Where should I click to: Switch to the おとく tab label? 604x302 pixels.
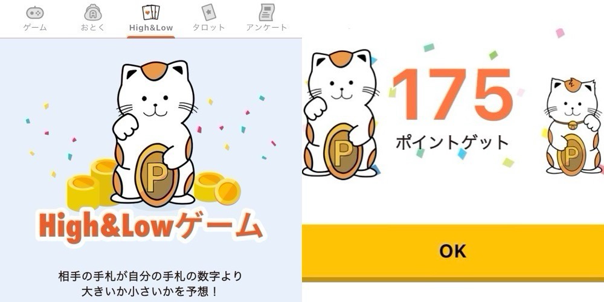pyautogui.click(x=93, y=28)
